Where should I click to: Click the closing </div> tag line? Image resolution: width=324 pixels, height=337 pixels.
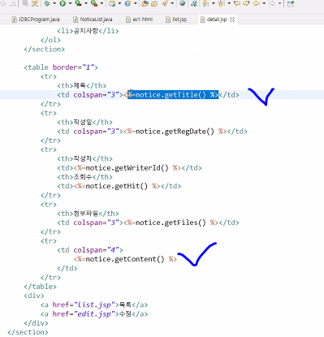(x=36, y=323)
